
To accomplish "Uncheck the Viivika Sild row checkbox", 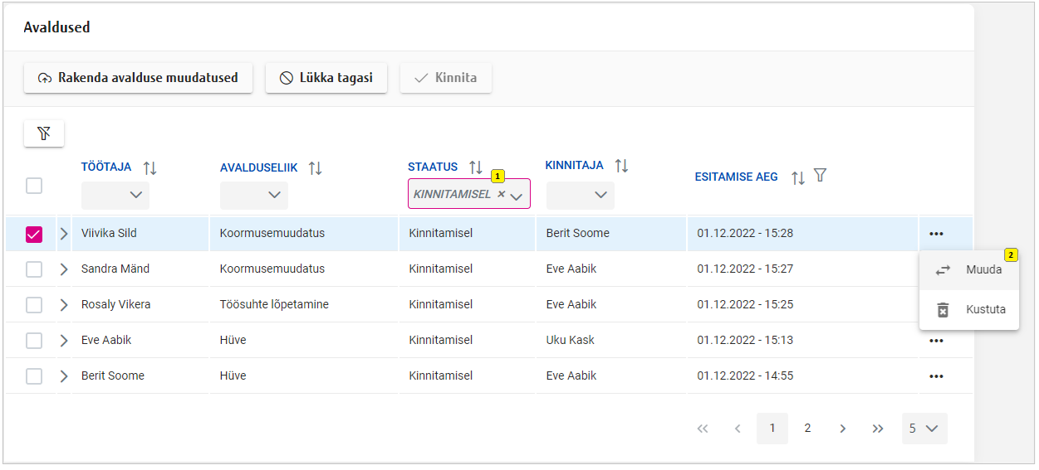I will [34, 234].
